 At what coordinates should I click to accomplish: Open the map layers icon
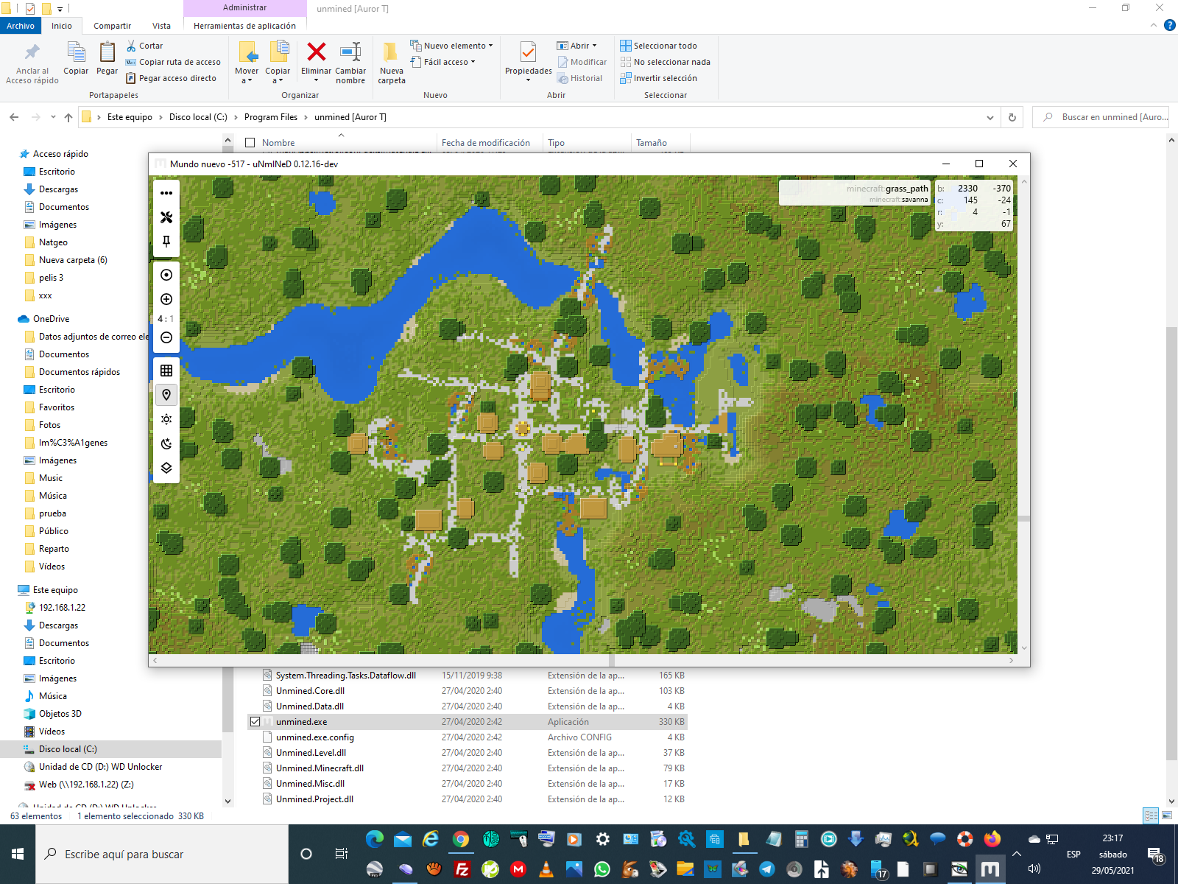pos(166,468)
